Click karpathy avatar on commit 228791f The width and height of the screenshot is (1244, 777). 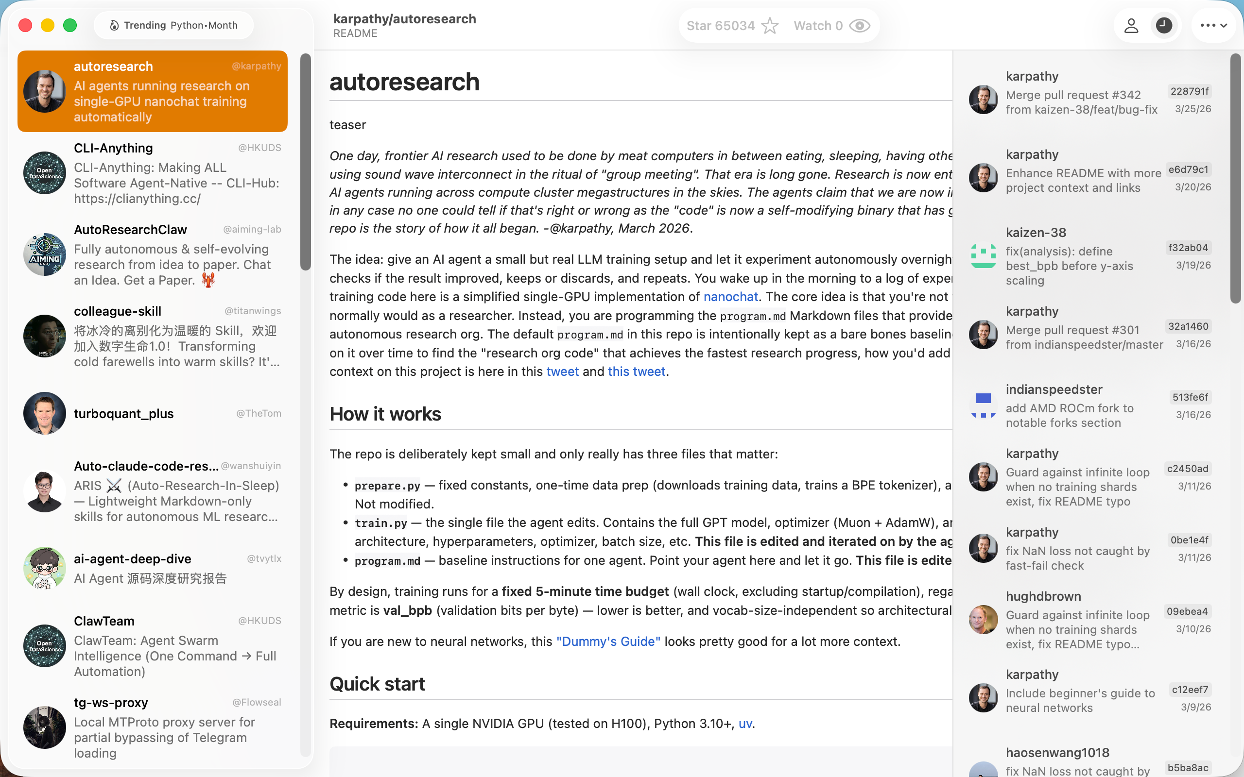pos(984,100)
